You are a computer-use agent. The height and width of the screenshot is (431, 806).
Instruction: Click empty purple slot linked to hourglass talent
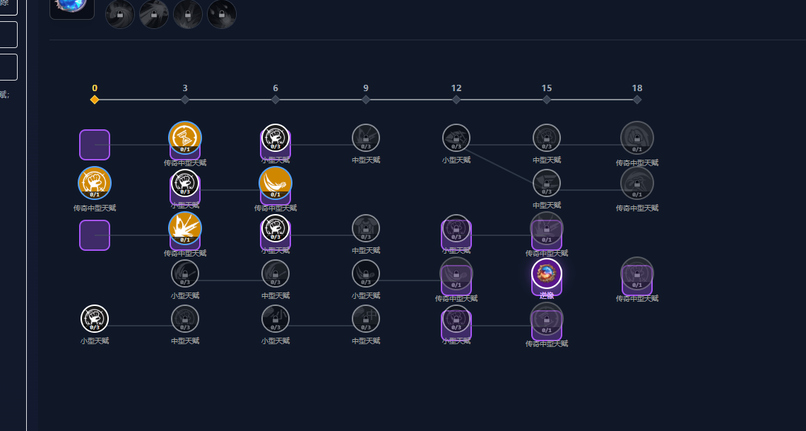[95, 145]
